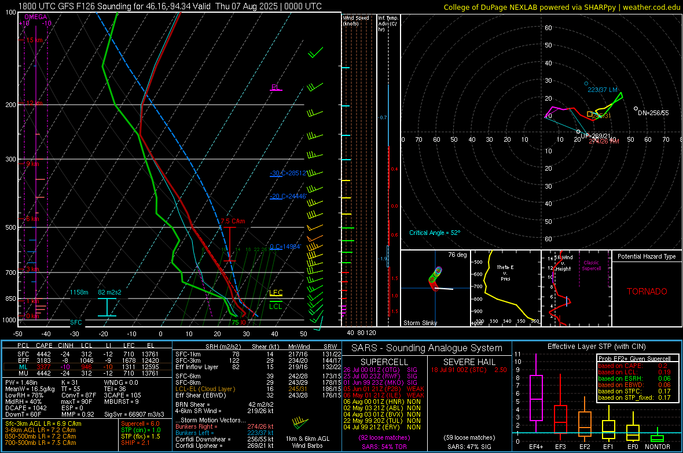This screenshot has width=683, height=453.
Task: Select the LCL-EL (Cloud Layer) row
Action: (x=258, y=389)
